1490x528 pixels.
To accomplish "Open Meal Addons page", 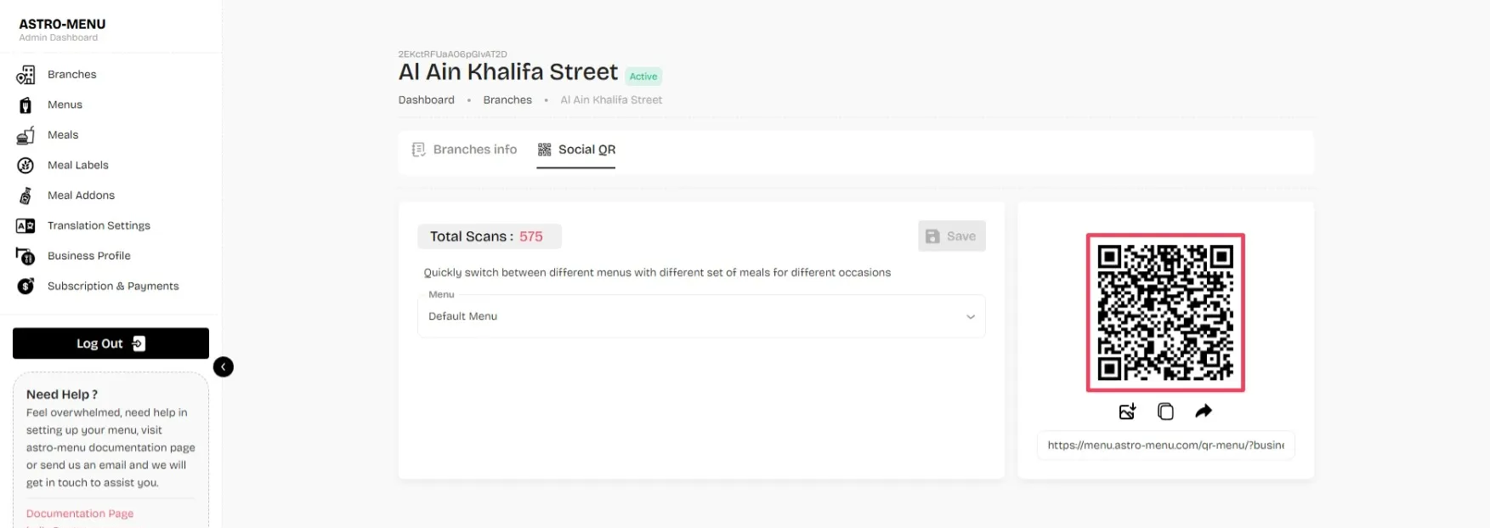I will coord(81,196).
